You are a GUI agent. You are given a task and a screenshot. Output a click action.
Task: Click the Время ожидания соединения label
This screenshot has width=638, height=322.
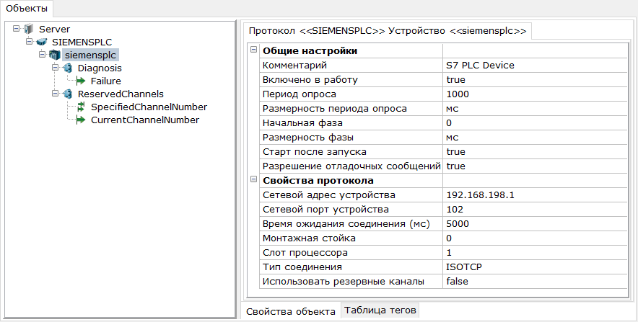pos(346,224)
